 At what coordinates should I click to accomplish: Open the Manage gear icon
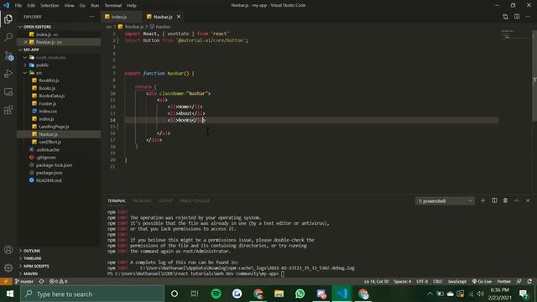pyautogui.click(x=8, y=268)
